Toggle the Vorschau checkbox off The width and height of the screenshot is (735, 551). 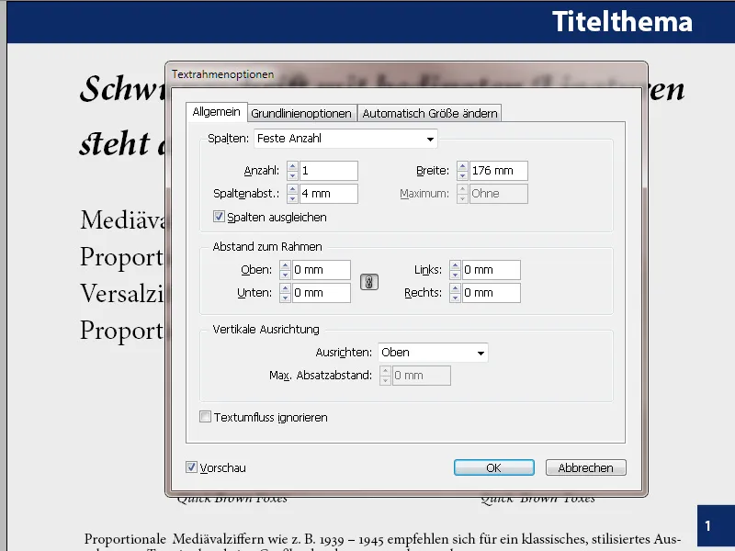(x=192, y=467)
